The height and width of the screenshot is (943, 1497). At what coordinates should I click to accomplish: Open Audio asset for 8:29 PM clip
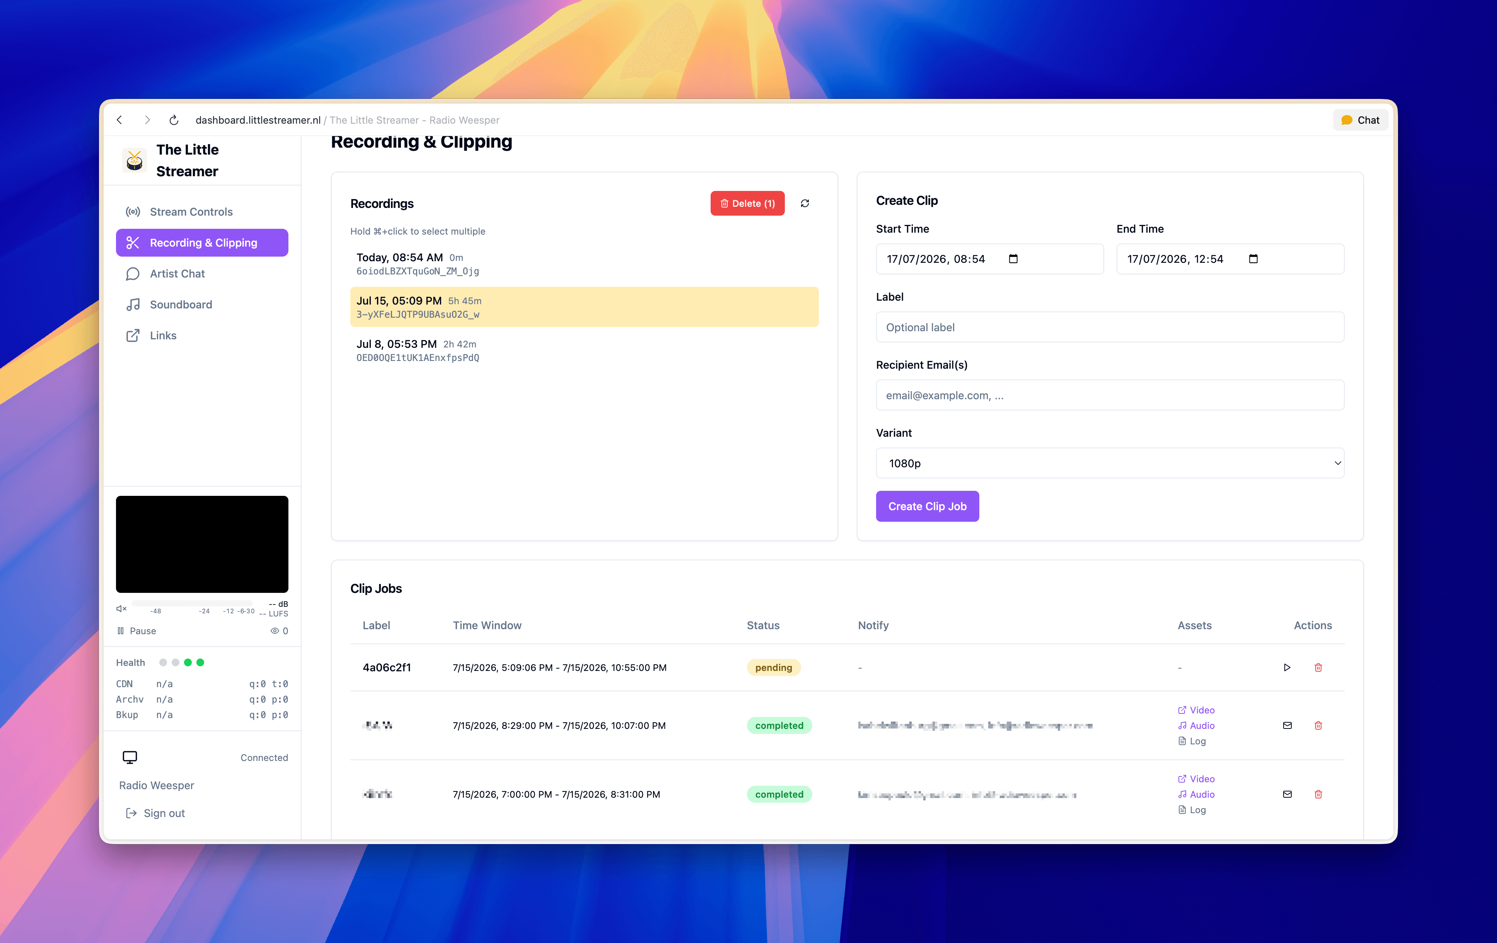click(x=1196, y=725)
